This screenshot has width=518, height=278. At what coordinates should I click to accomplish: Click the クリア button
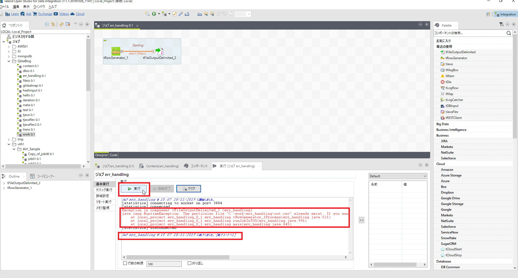point(189,189)
